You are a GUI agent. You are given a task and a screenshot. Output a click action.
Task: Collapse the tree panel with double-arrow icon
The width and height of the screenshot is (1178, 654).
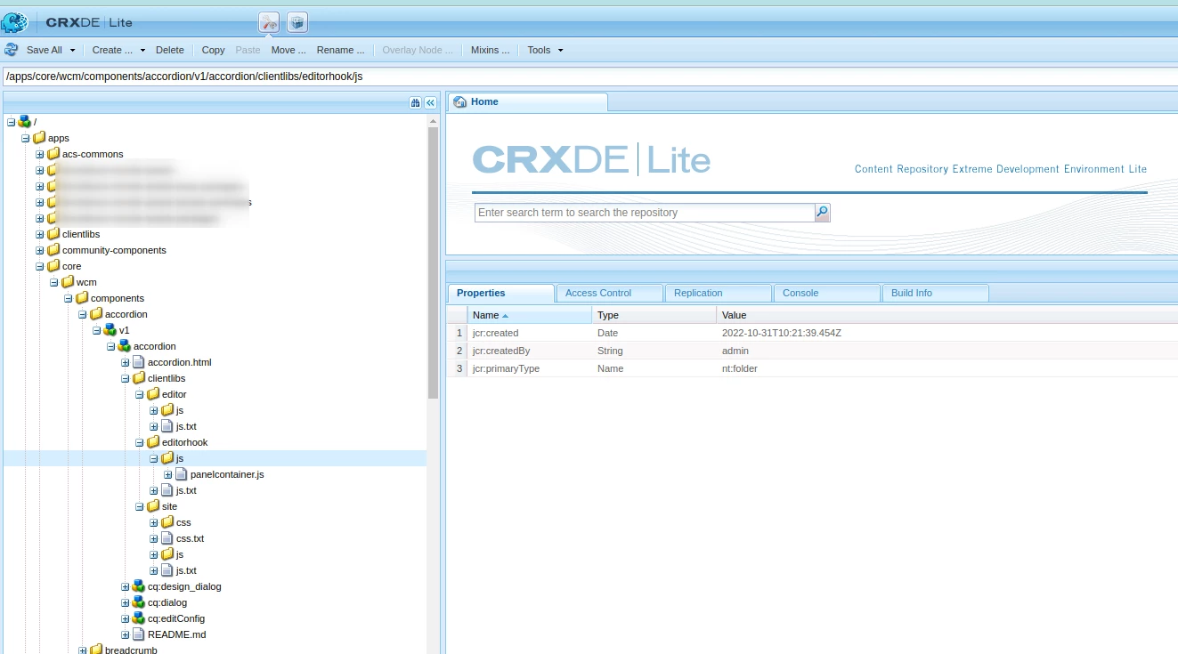[430, 102]
